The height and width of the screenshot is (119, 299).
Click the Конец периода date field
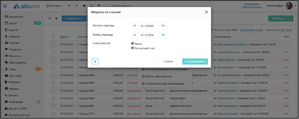pyautogui.click(x=149, y=35)
